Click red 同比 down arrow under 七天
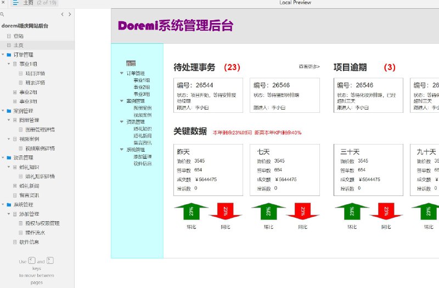 point(303,211)
